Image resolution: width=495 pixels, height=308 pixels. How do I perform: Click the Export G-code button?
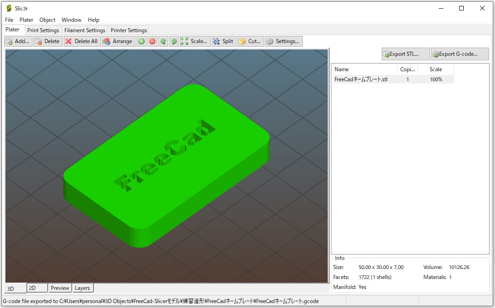[460, 54]
